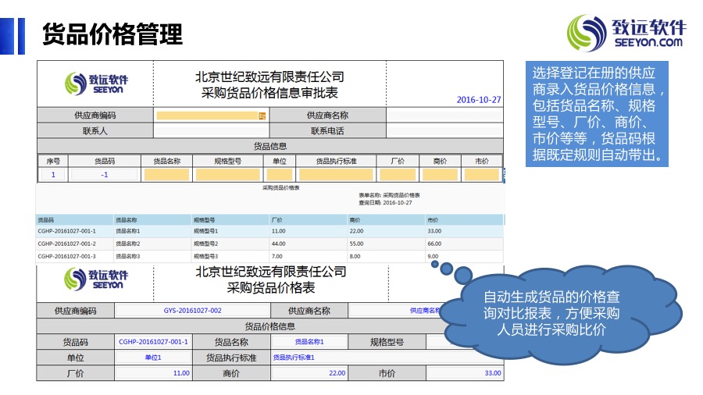Click the report price value 44.00
This screenshot has width=703, height=395.
(278, 244)
